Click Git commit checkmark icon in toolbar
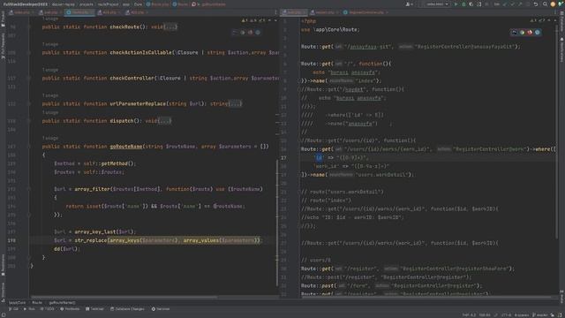565x318 pixels. click(x=512, y=4)
